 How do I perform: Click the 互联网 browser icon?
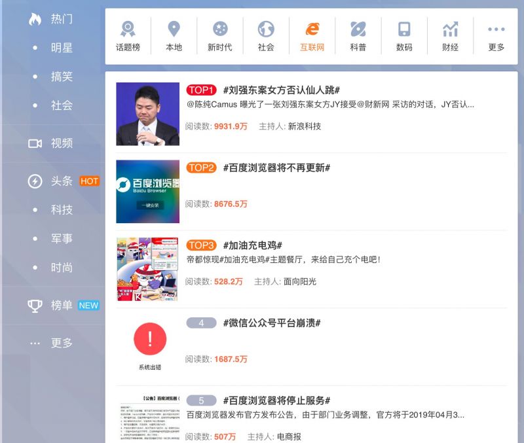click(312, 29)
